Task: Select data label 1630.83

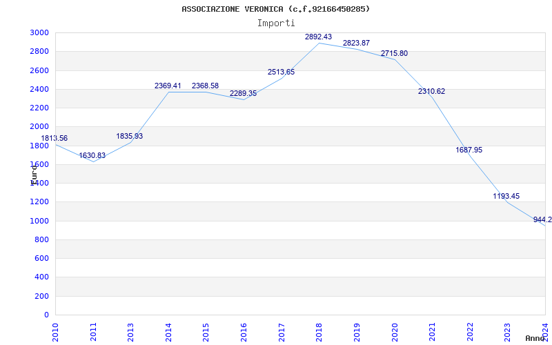Action: tap(92, 156)
